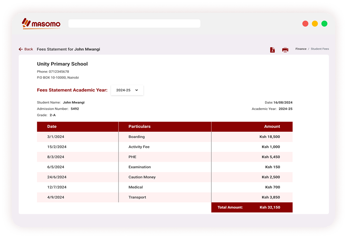Image resolution: width=347 pixels, height=238 pixels.
Task: Click the green window dot
Action: (324, 23)
